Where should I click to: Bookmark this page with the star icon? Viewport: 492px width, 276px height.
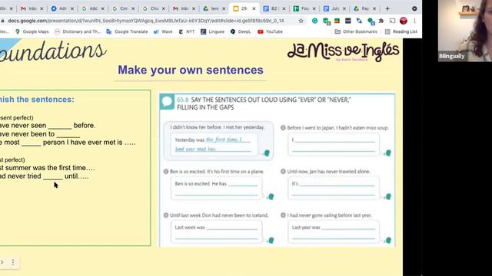click(x=301, y=21)
